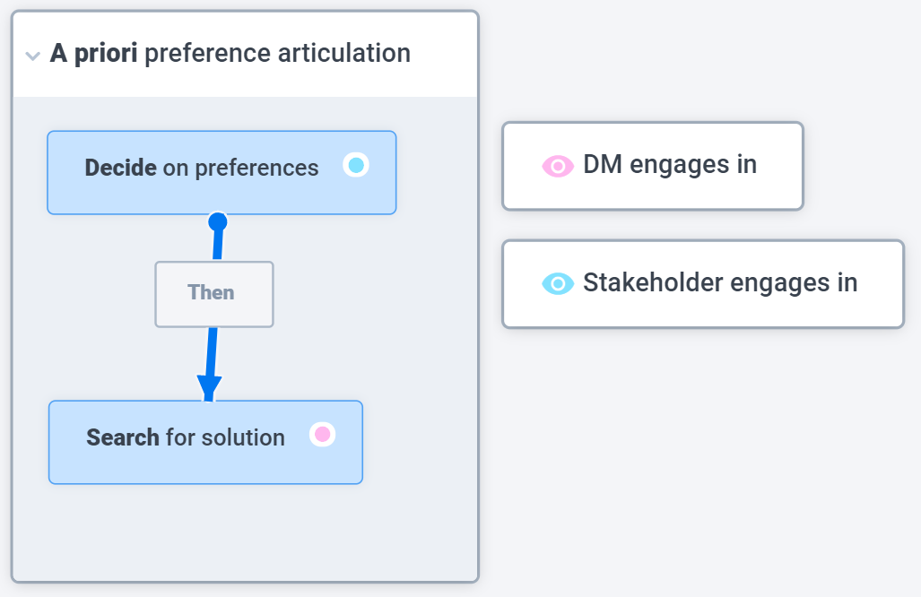The image size is (921, 597).
Task: Click cyan dot on Decide on preferences node
Action: coord(356,165)
